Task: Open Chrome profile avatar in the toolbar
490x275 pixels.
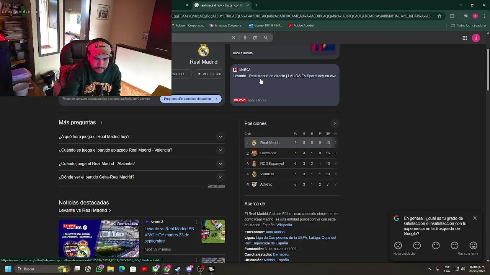Action: (x=475, y=16)
